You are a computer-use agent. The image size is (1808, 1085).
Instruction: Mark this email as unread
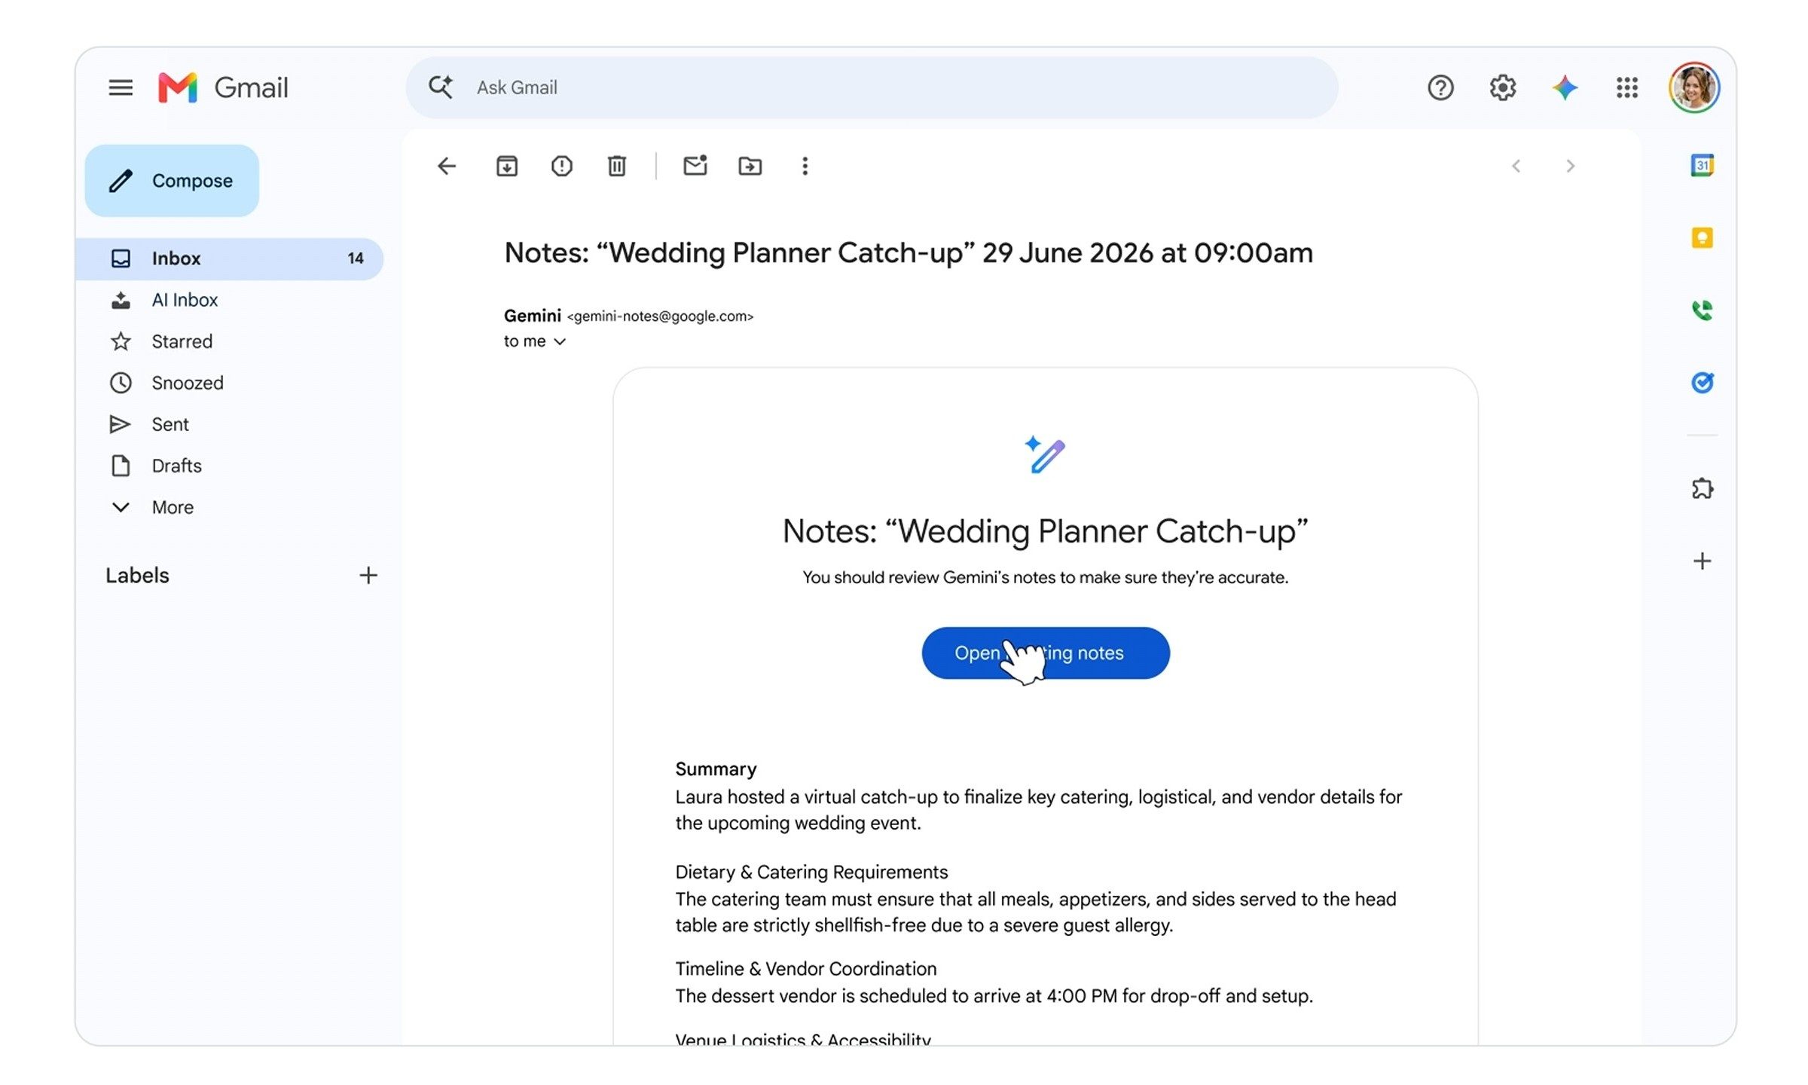pos(695,165)
